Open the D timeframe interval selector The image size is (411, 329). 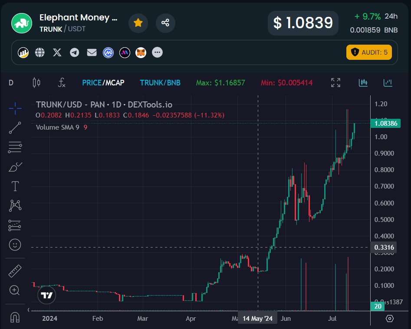pos(11,83)
